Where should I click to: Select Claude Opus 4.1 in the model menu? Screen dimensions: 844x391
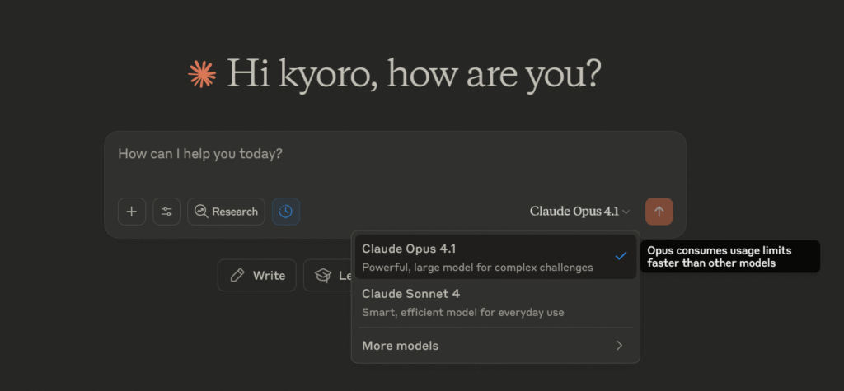(x=495, y=257)
